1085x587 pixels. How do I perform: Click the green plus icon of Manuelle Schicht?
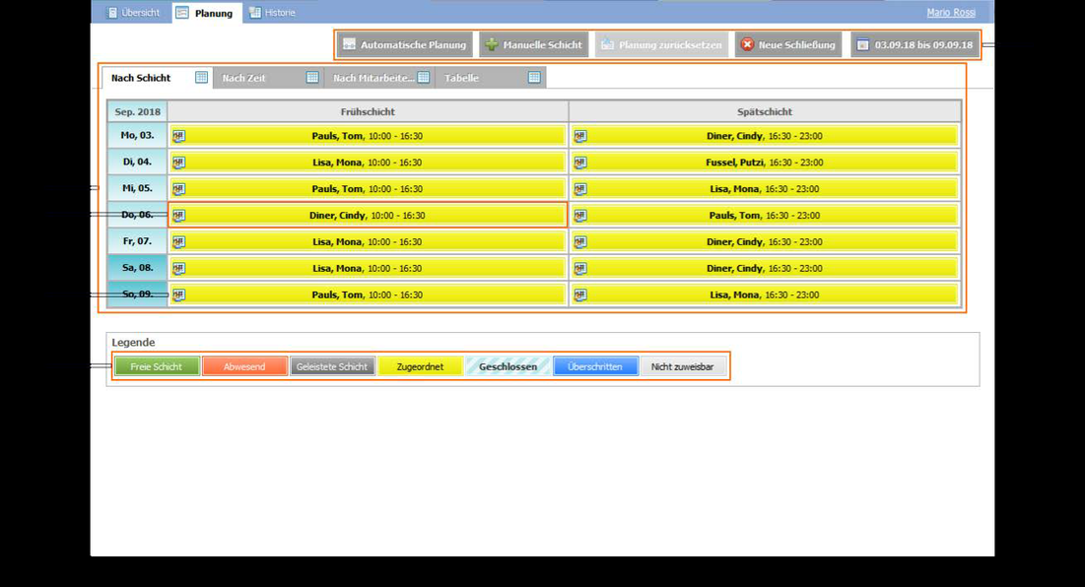coord(492,44)
